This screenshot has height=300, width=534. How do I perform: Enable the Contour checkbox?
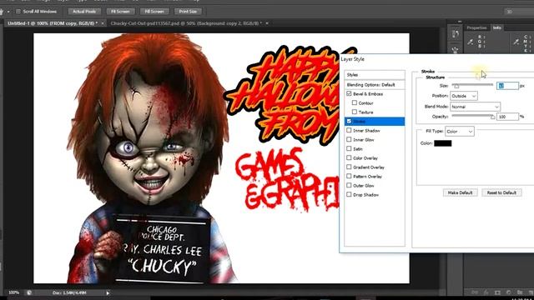coord(355,102)
